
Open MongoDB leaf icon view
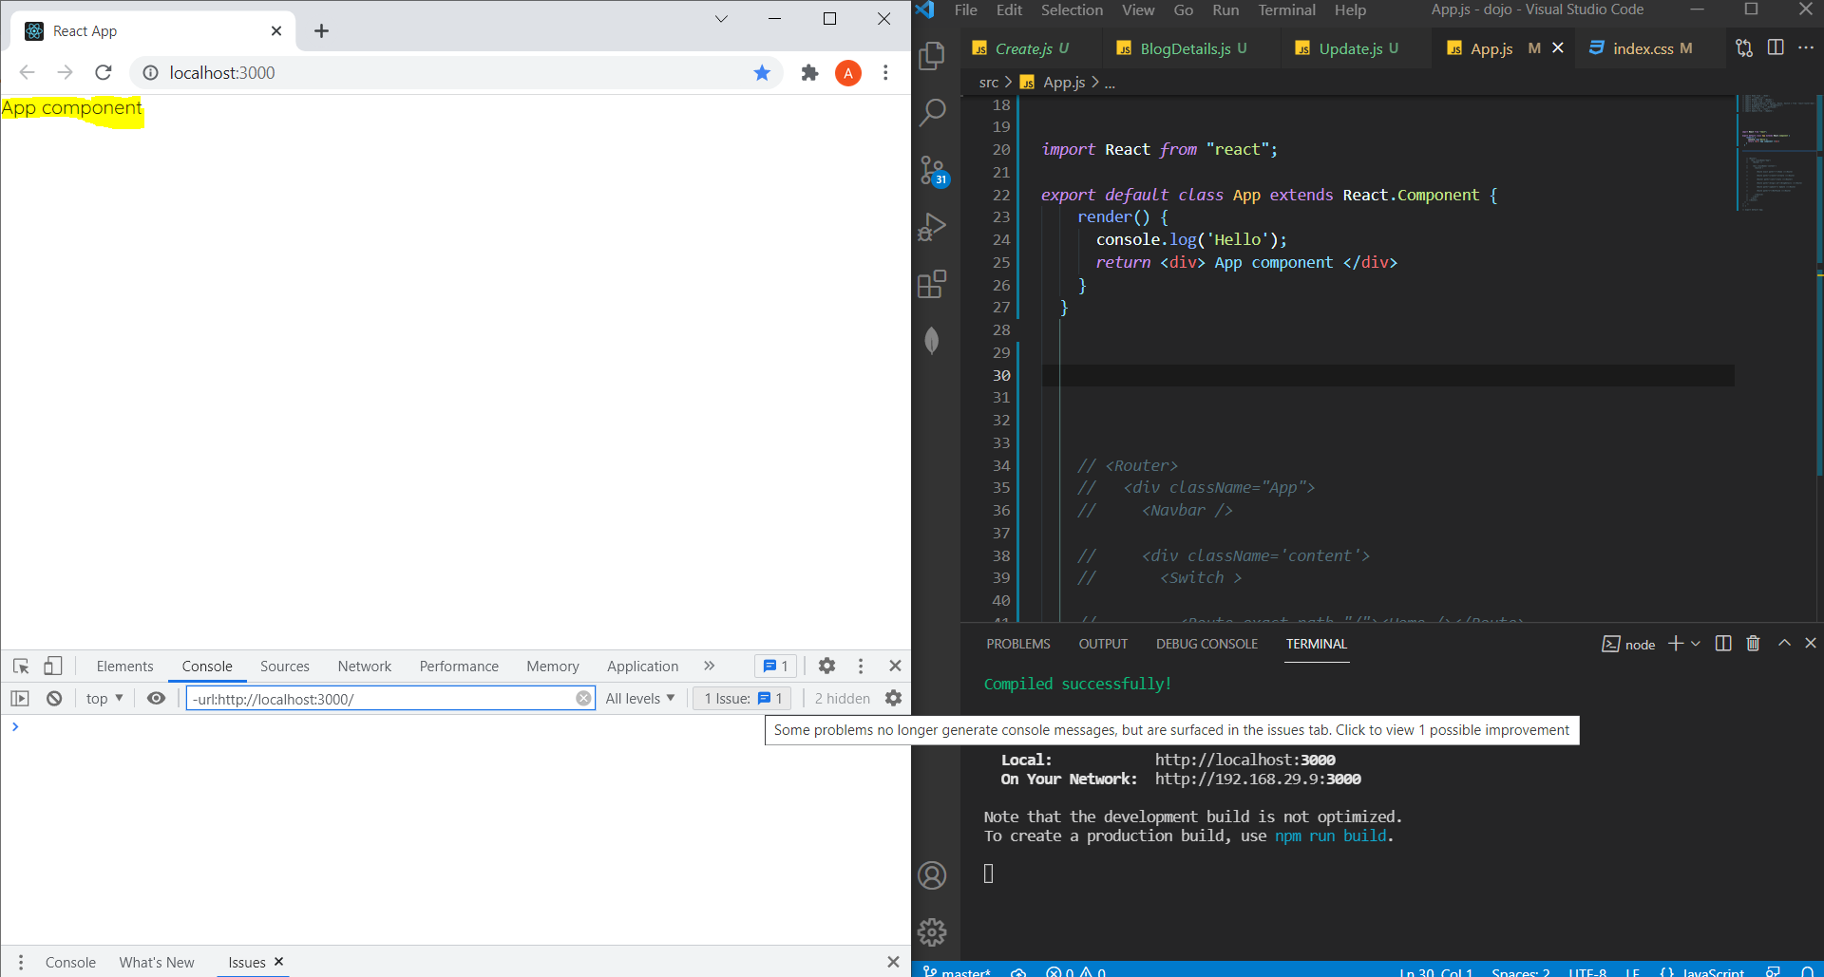point(932,340)
